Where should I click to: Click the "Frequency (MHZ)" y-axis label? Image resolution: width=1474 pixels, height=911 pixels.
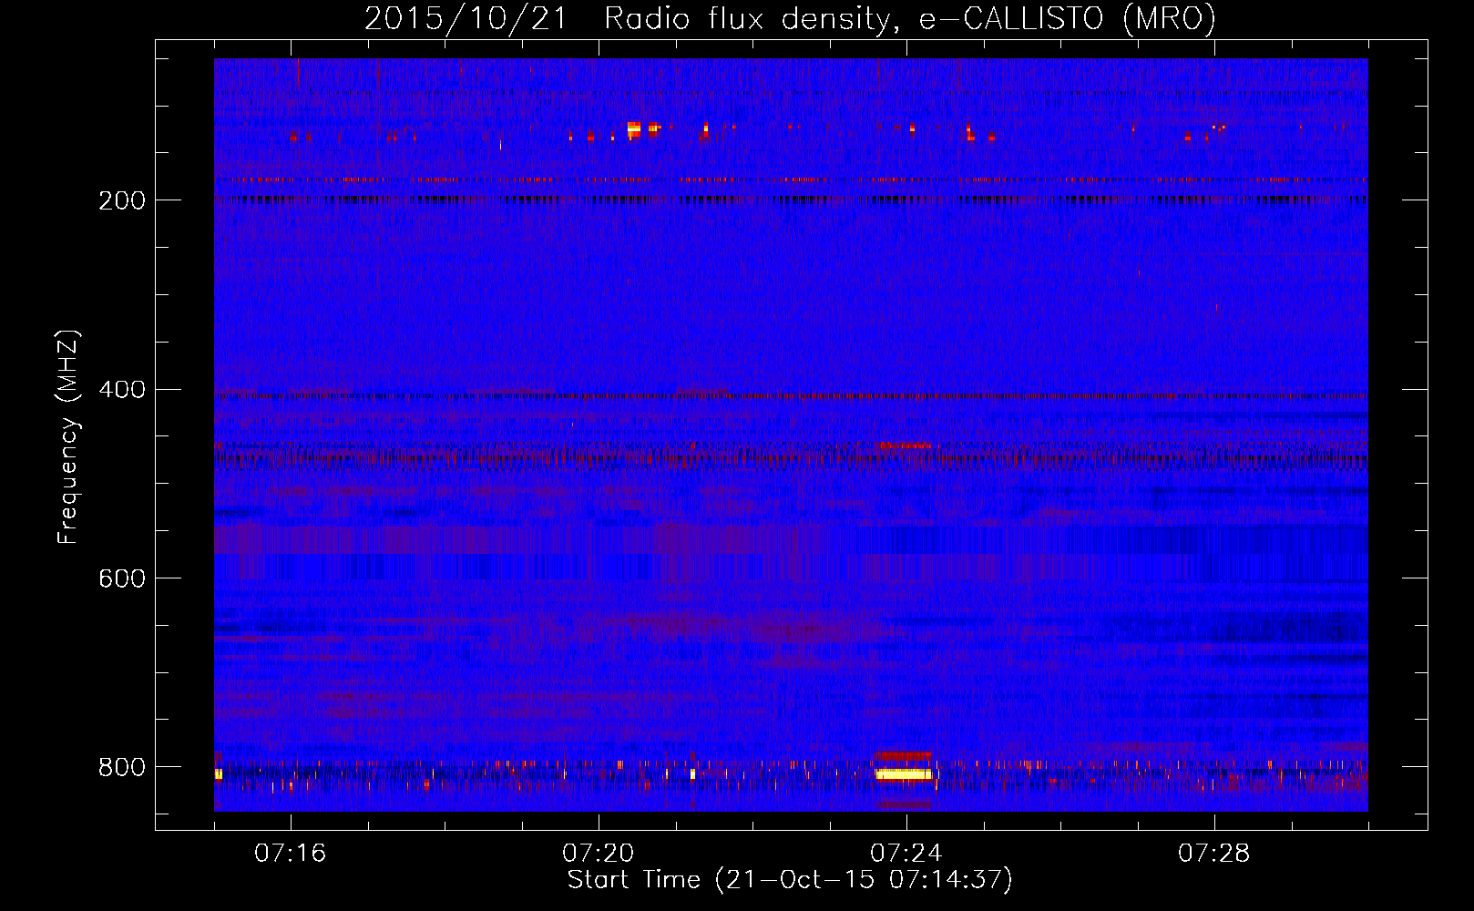click(x=68, y=437)
